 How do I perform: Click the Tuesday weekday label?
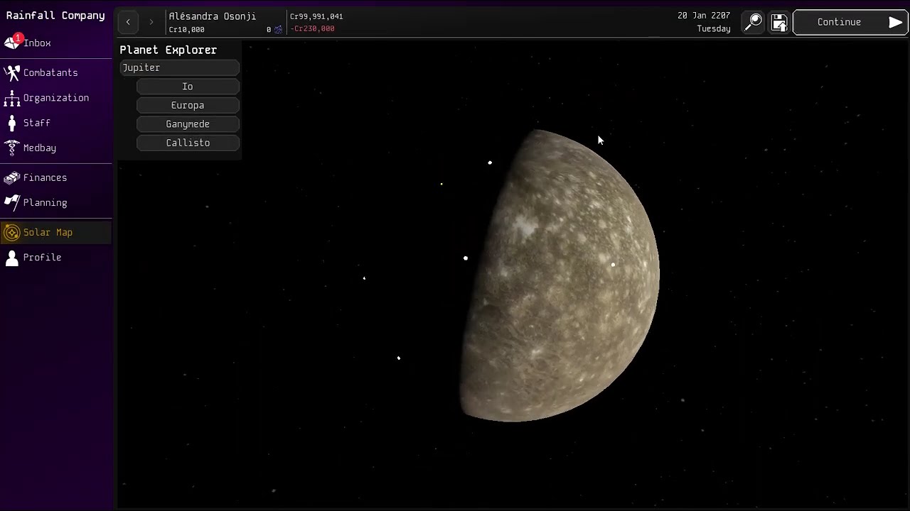714,29
